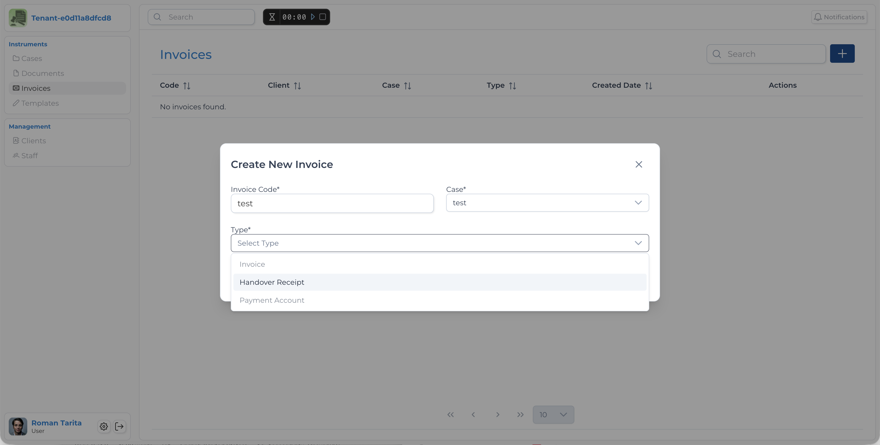
Task: Click the Invoice Code input field
Action: pyautogui.click(x=332, y=203)
